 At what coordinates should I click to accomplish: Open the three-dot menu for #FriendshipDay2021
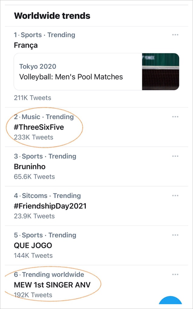[x=175, y=196]
